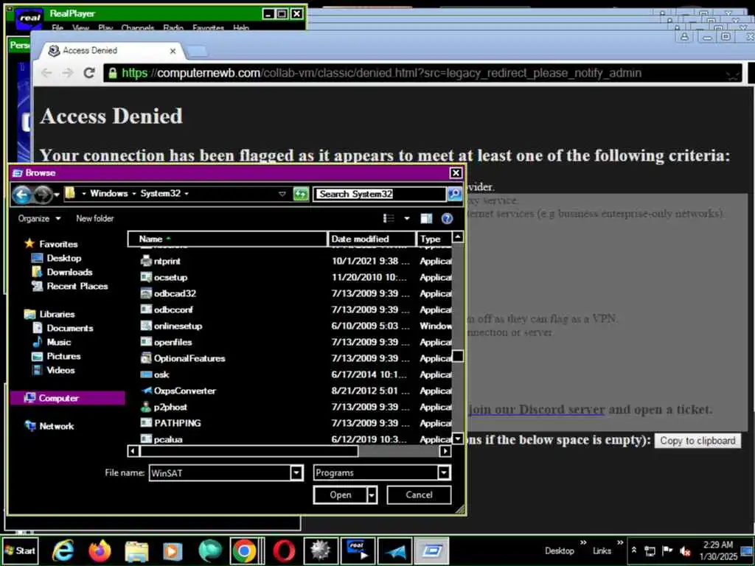Click the Chrome address bar URL
The image size is (755, 566).
tap(380, 73)
